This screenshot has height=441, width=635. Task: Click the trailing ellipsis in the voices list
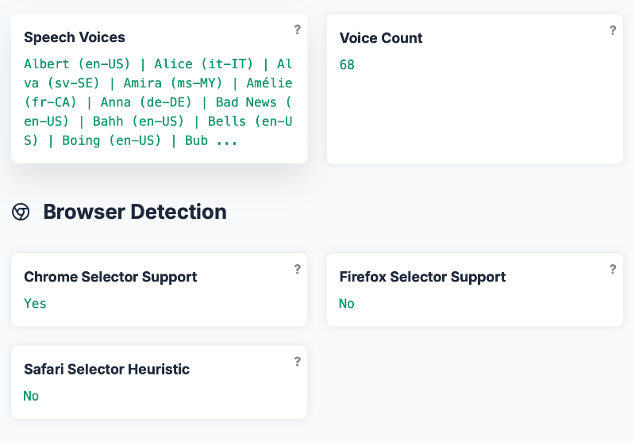[x=227, y=140]
